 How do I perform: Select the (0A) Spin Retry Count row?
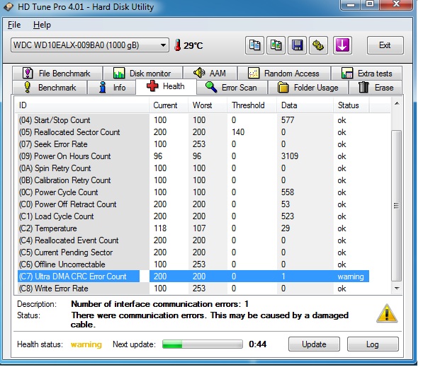[193, 168]
